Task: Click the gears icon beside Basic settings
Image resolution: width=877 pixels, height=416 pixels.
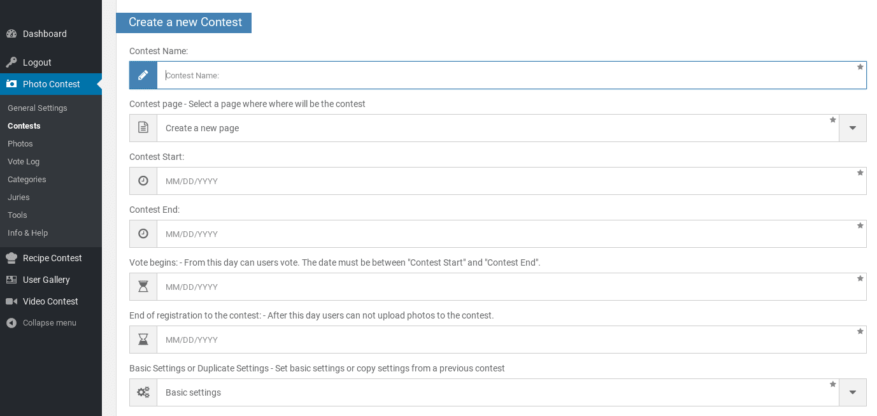Action: pyautogui.click(x=143, y=392)
